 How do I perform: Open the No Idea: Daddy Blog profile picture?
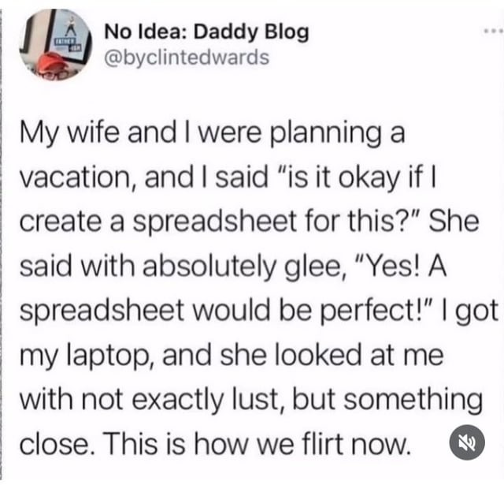(x=56, y=45)
